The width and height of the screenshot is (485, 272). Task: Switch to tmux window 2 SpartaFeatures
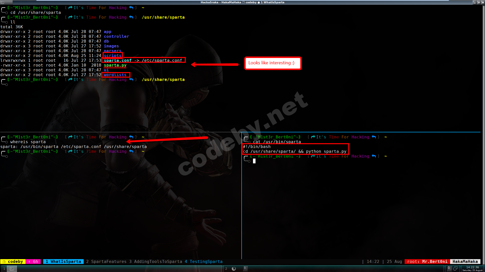pos(106,261)
